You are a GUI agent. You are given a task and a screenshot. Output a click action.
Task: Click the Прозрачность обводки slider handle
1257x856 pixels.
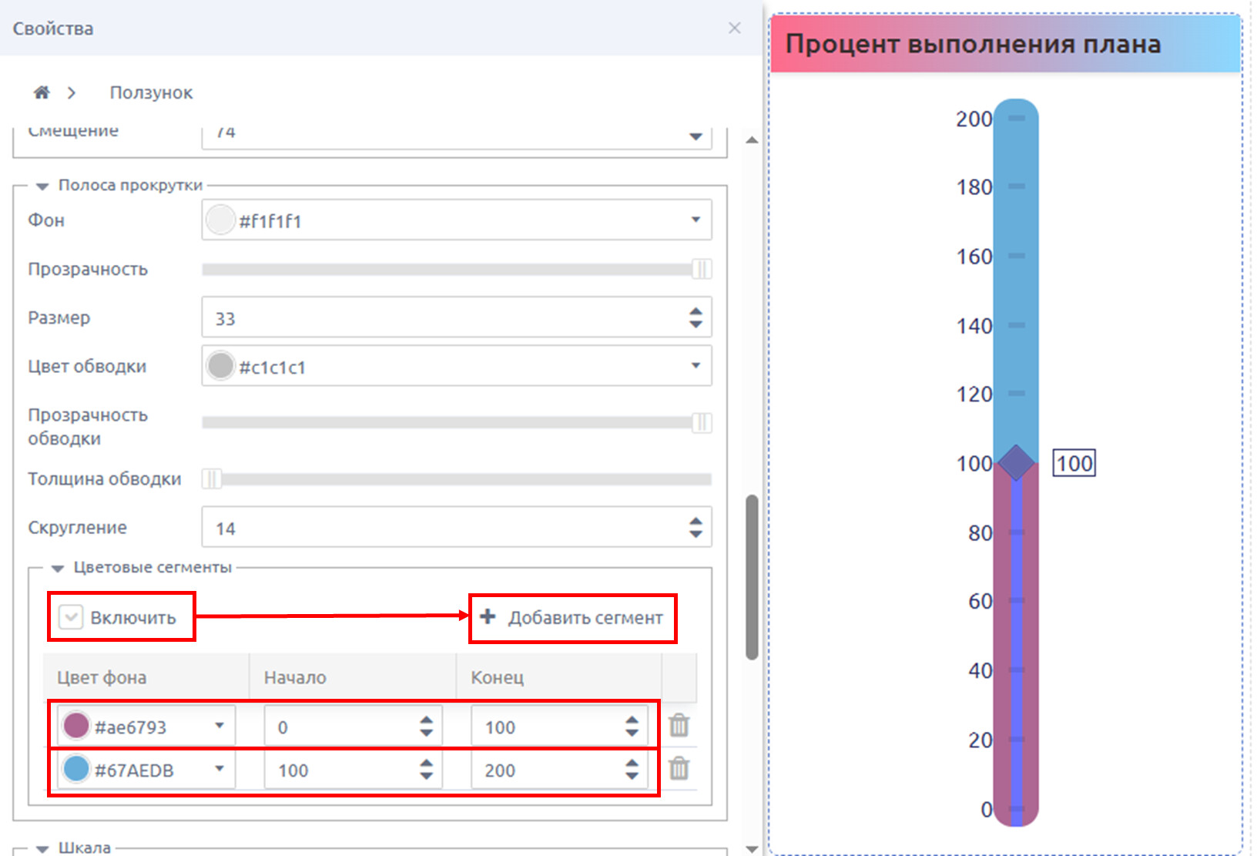click(x=702, y=422)
